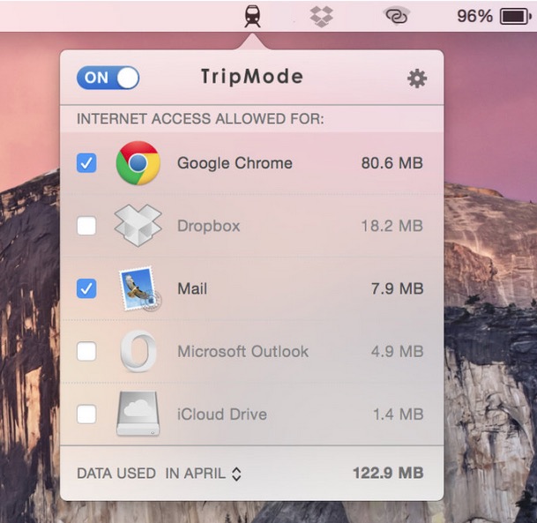Click the cloud link menu bar icon
Image resolution: width=537 pixels, height=523 pixels.
click(396, 16)
